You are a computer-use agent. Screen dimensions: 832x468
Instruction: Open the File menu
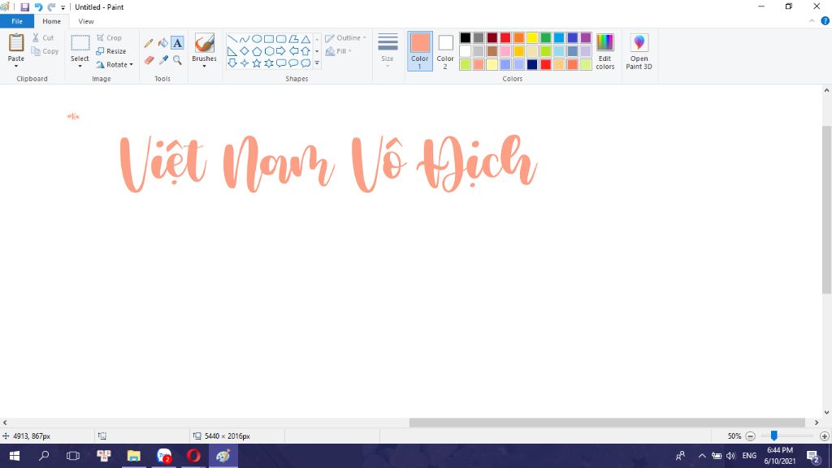pyautogui.click(x=17, y=21)
